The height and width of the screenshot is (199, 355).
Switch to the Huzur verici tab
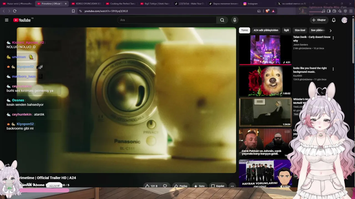(x=17, y=4)
